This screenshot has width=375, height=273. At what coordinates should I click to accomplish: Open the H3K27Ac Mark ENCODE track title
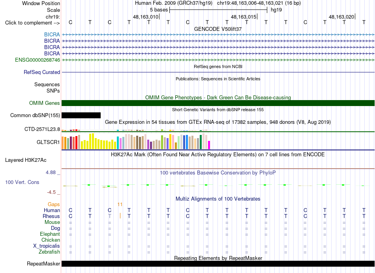(218, 155)
